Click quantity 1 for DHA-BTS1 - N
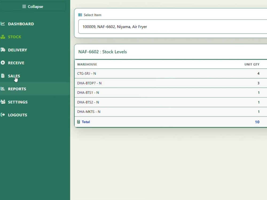 coord(259,93)
